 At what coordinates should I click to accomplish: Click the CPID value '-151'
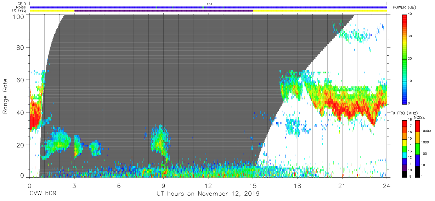pyautogui.click(x=208, y=4)
